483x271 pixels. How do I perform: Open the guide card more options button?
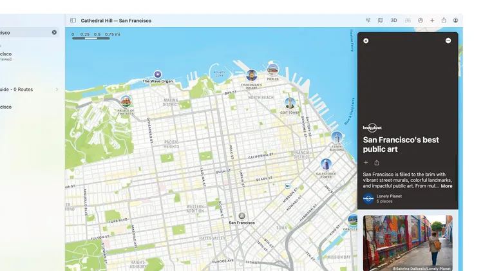[448, 41]
